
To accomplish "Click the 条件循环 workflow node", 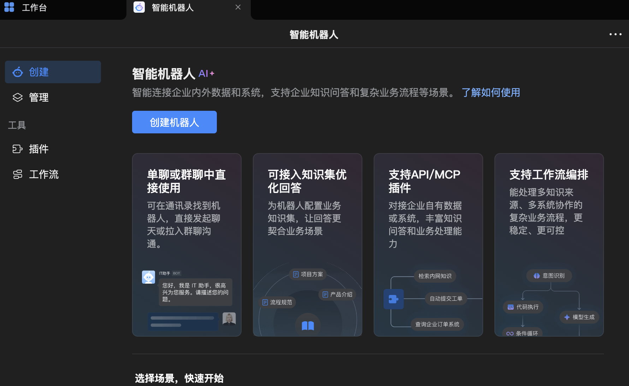I will click(x=522, y=332).
